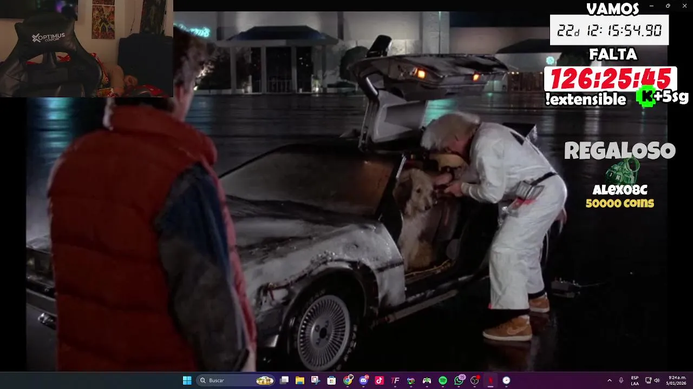693x389 pixels.
Task: Minimize the window with top-right button
Action: click(x=651, y=5)
